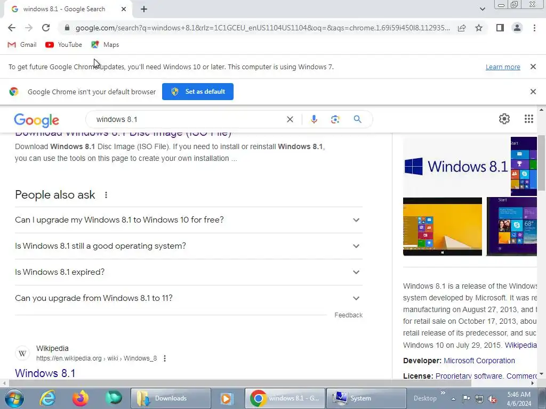Open the Windows 8.1 logo image
Image resolution: width=546 pixels, height=409 pixels.
coord(456,166)
